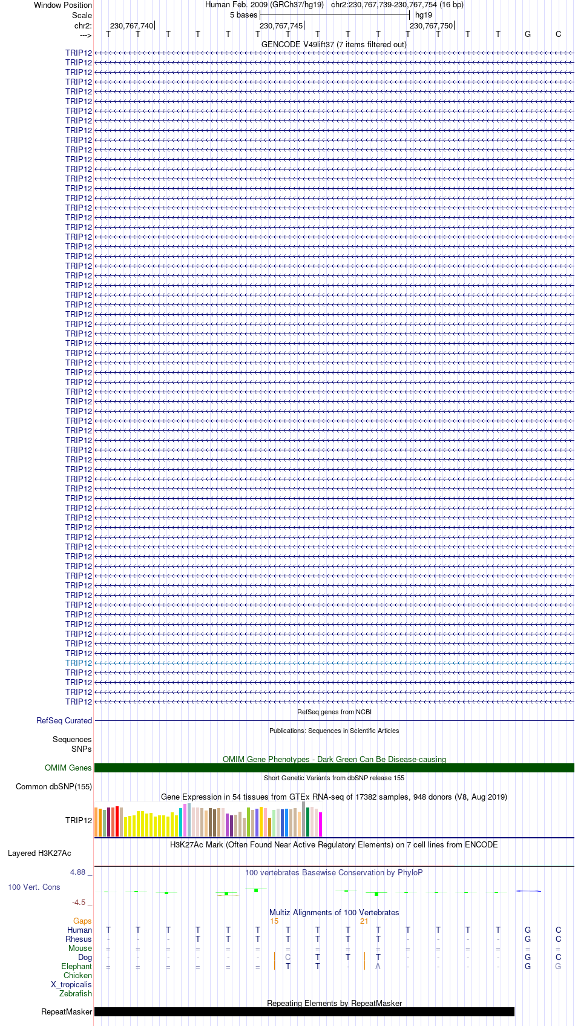Click the dark green OMIM Genes bar
Screen dimensions: 575x1026
334,768
